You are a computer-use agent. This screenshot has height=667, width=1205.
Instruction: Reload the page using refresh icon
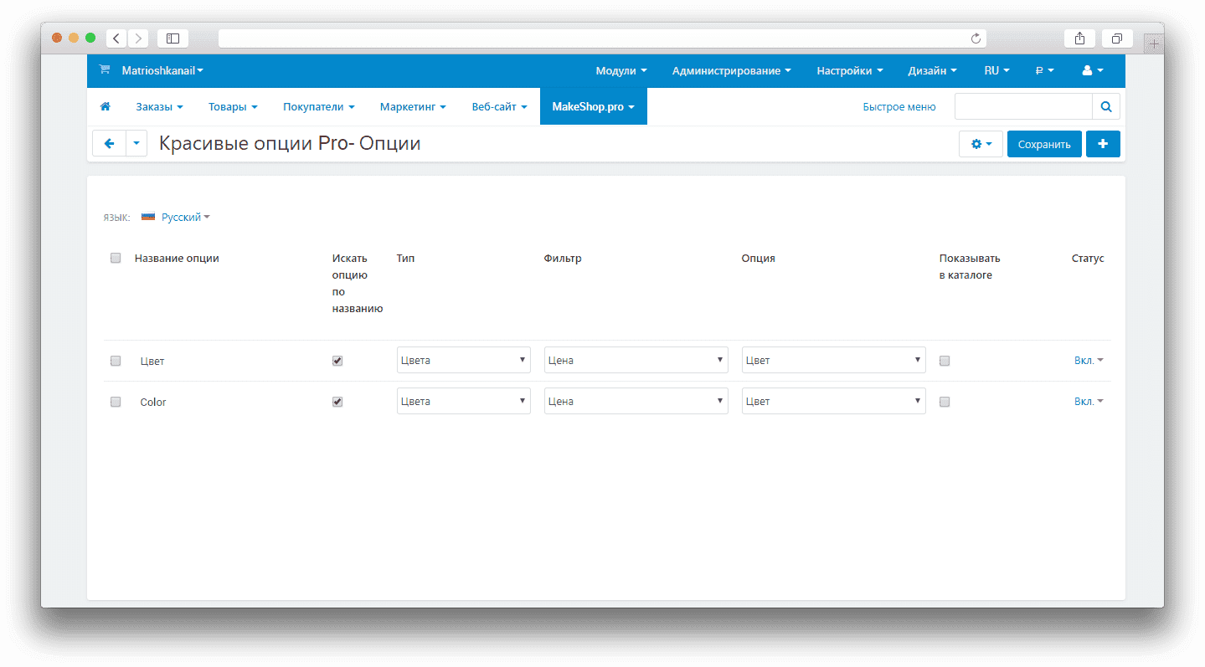click(x=976, y=38)
